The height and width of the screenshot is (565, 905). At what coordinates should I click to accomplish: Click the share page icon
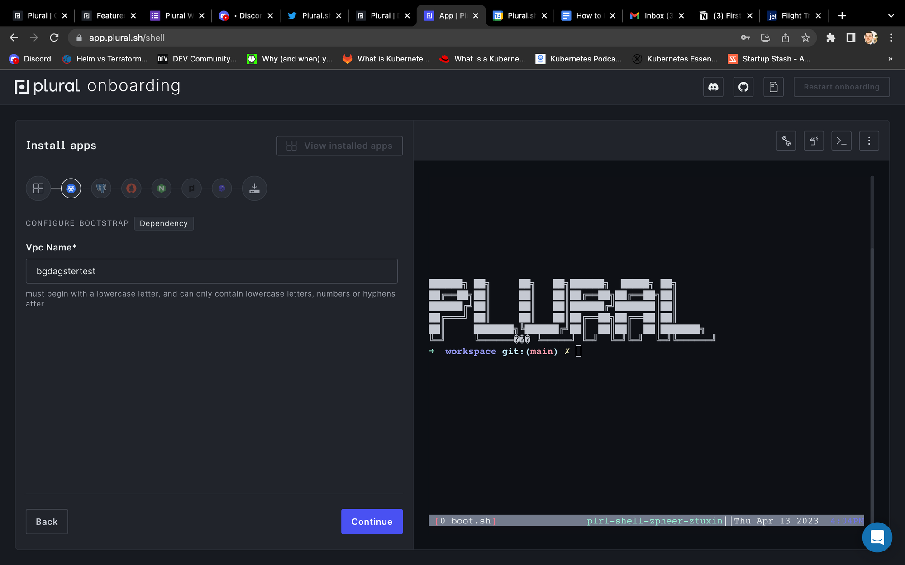click(x=786, y=38)
